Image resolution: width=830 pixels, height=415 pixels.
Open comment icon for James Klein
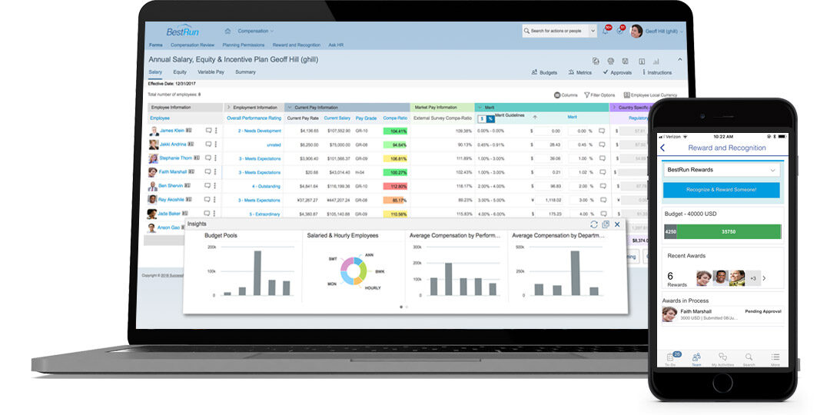pyautogui.click(x=208, y=131)
